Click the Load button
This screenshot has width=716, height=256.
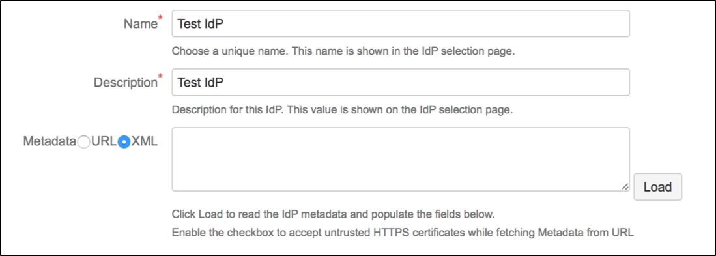pos(657,187)
